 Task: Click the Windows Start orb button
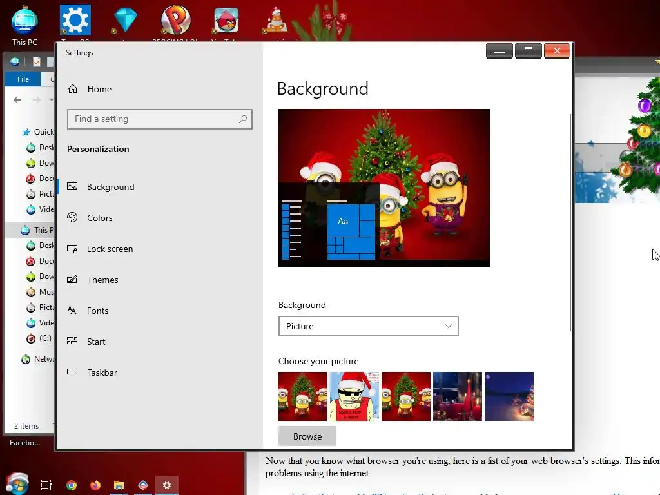click(17, 484)
